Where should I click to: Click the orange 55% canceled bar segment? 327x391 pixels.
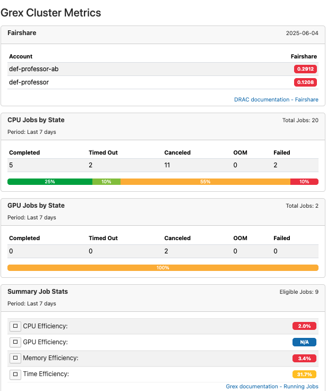coord(205,182)
